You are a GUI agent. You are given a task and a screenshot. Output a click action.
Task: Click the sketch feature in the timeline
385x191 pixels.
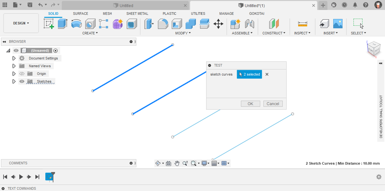click(49, 177)
